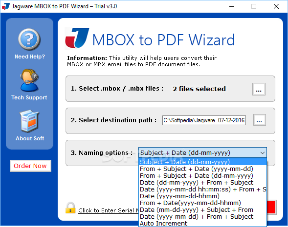Click the red button behind dropdown list
The image size is (288, 227).
coord(271,207)
